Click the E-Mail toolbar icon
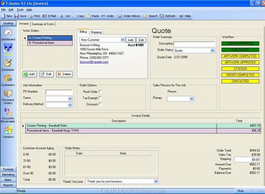 pos(45,16)
